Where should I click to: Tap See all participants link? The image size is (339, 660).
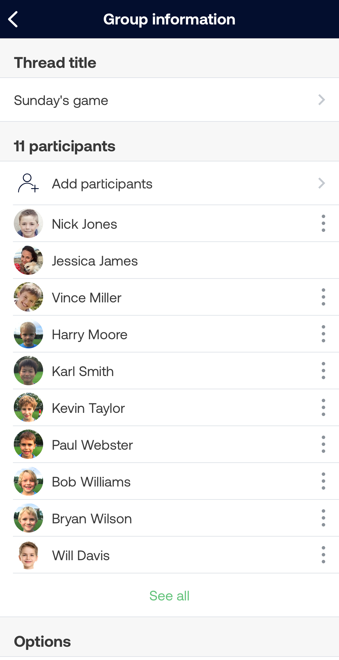pos(169,596)
